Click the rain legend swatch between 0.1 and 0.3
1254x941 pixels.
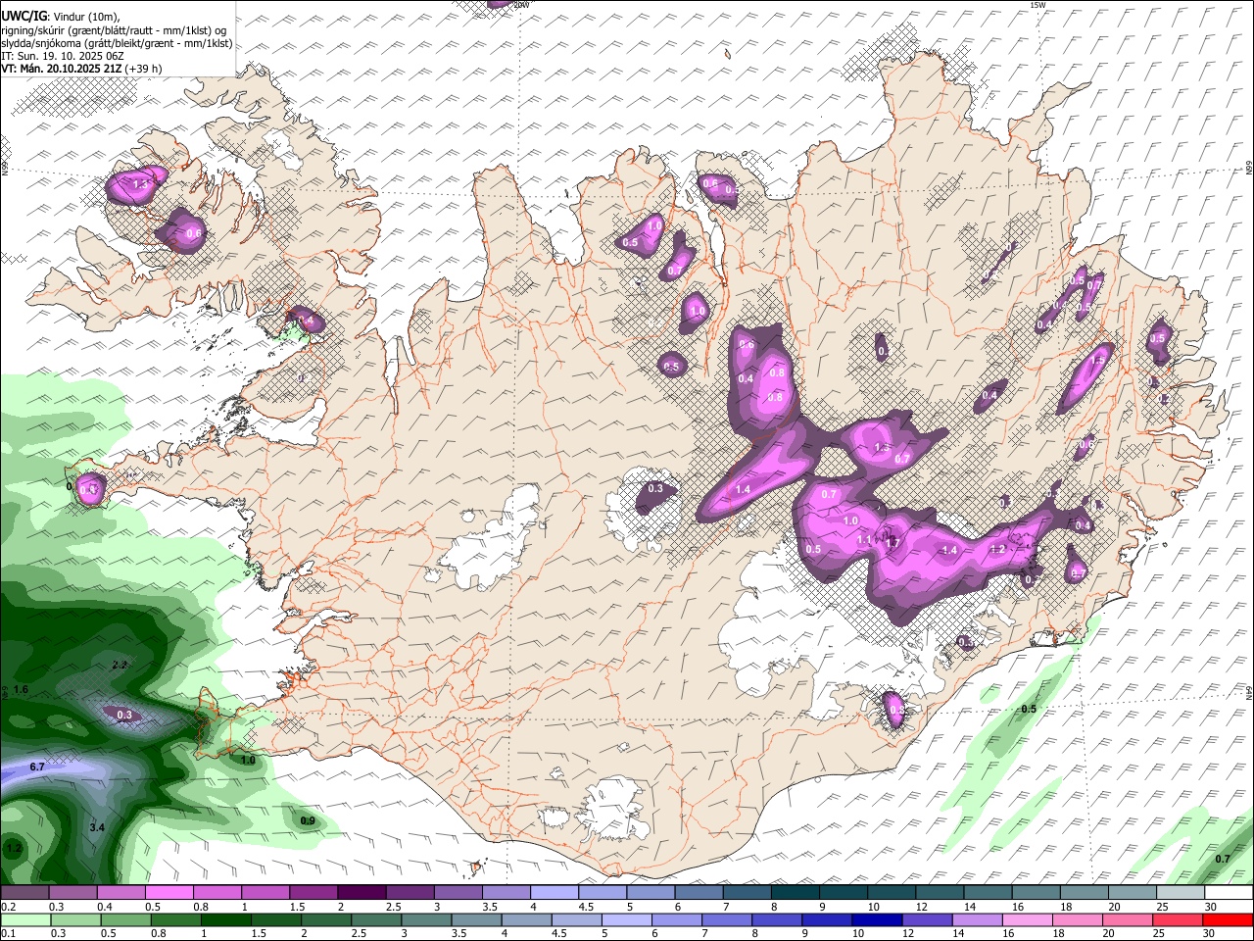click(25, 920)
